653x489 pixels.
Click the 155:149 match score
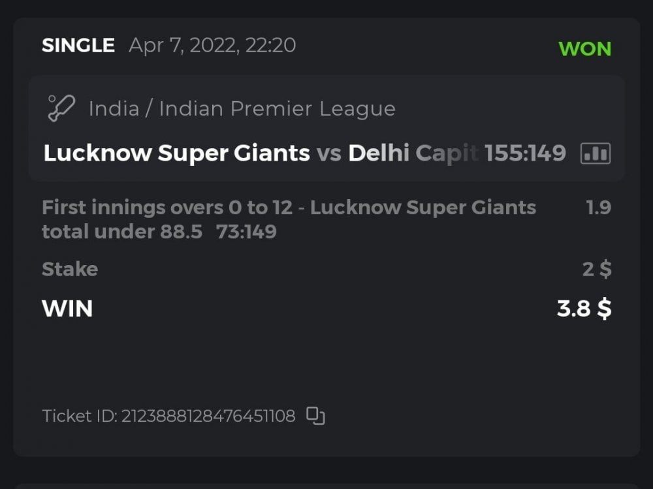tap(525, 153)
